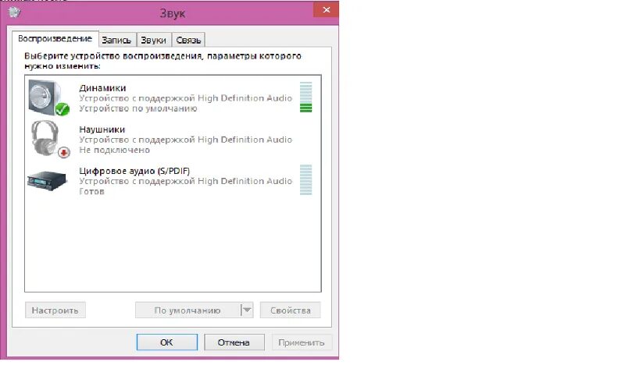Switch to the Звуки tab
This screenshot has height=390, width=625.
click(x=153, y=40)
